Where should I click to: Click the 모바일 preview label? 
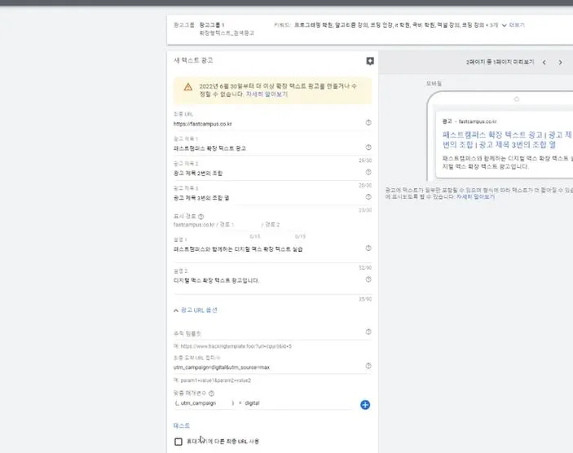[434, 83]
